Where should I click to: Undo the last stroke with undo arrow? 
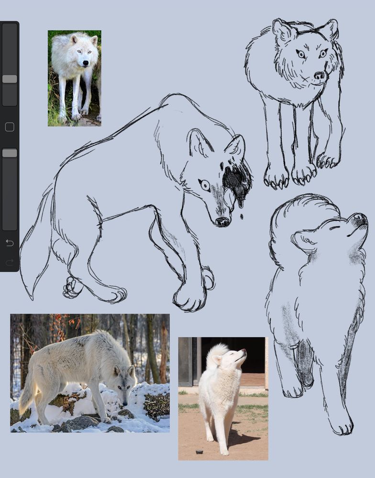10,243
